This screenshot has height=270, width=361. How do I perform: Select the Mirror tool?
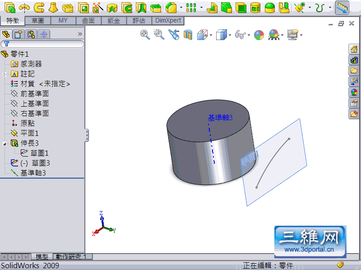(x=284, y=8)
